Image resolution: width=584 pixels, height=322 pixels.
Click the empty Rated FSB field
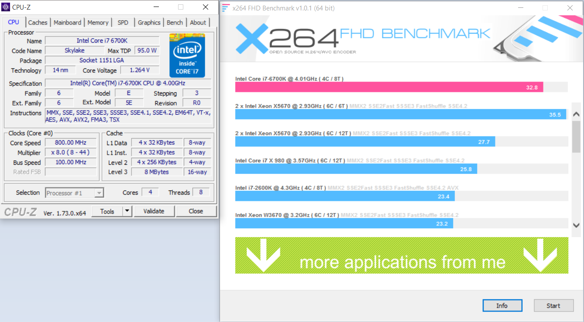[71, 172]
